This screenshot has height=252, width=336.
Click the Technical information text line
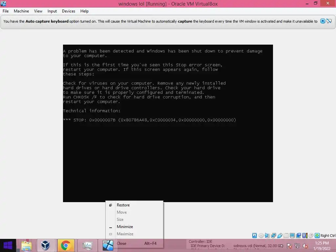click(x=92, y=111)
